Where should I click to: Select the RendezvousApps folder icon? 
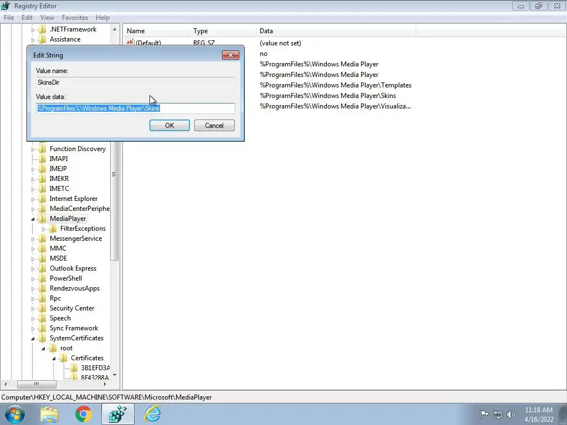pyautogui.click(x=42, y=288)
